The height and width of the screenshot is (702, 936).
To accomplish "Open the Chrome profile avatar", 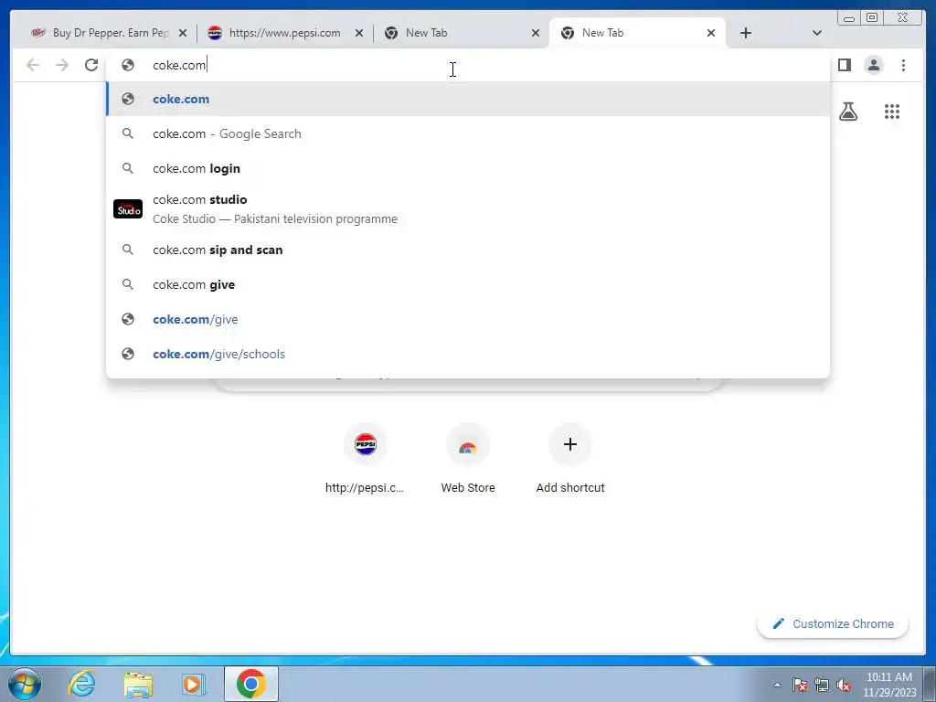I will tap(873, 65).
